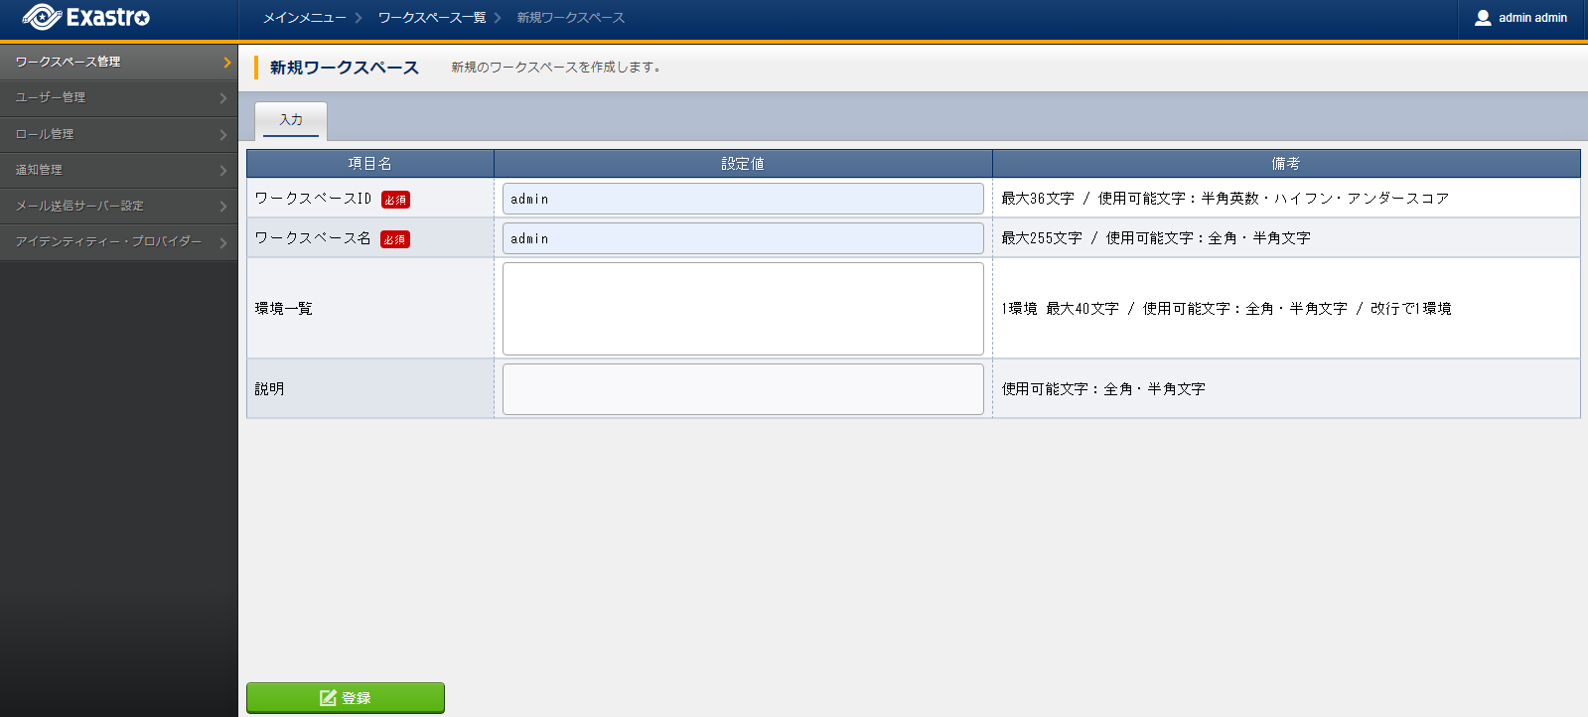
Task: Open ロール管理 sidebar menu
Action: click(x=119, y=134)
